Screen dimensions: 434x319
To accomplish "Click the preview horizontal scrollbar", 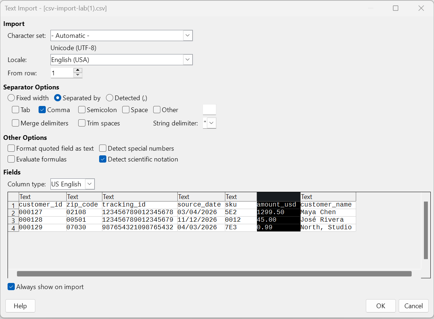I will pyautogui.click(x=214, y=274).
